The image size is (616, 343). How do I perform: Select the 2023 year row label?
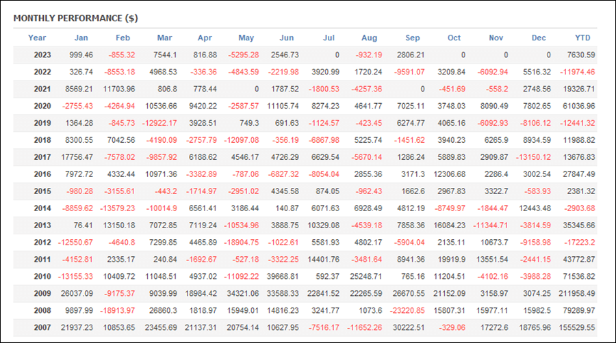point(42,55)
